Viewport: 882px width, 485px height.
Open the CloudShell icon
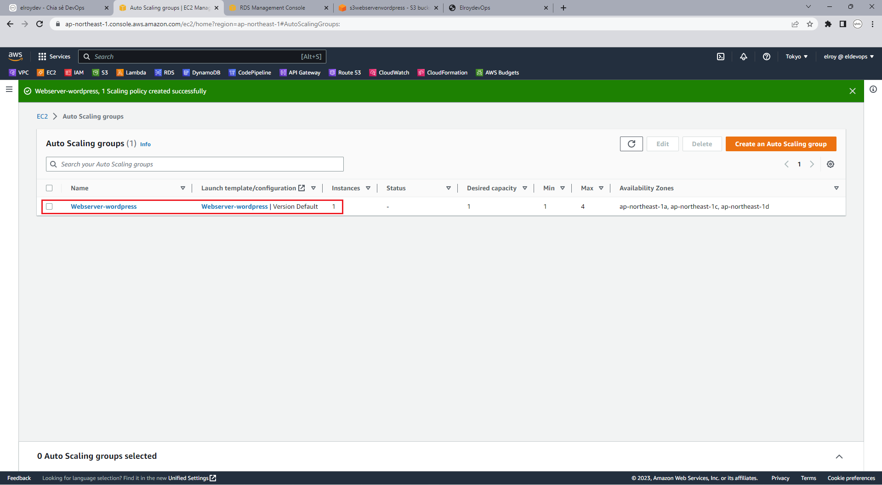[x=721, y=57]
